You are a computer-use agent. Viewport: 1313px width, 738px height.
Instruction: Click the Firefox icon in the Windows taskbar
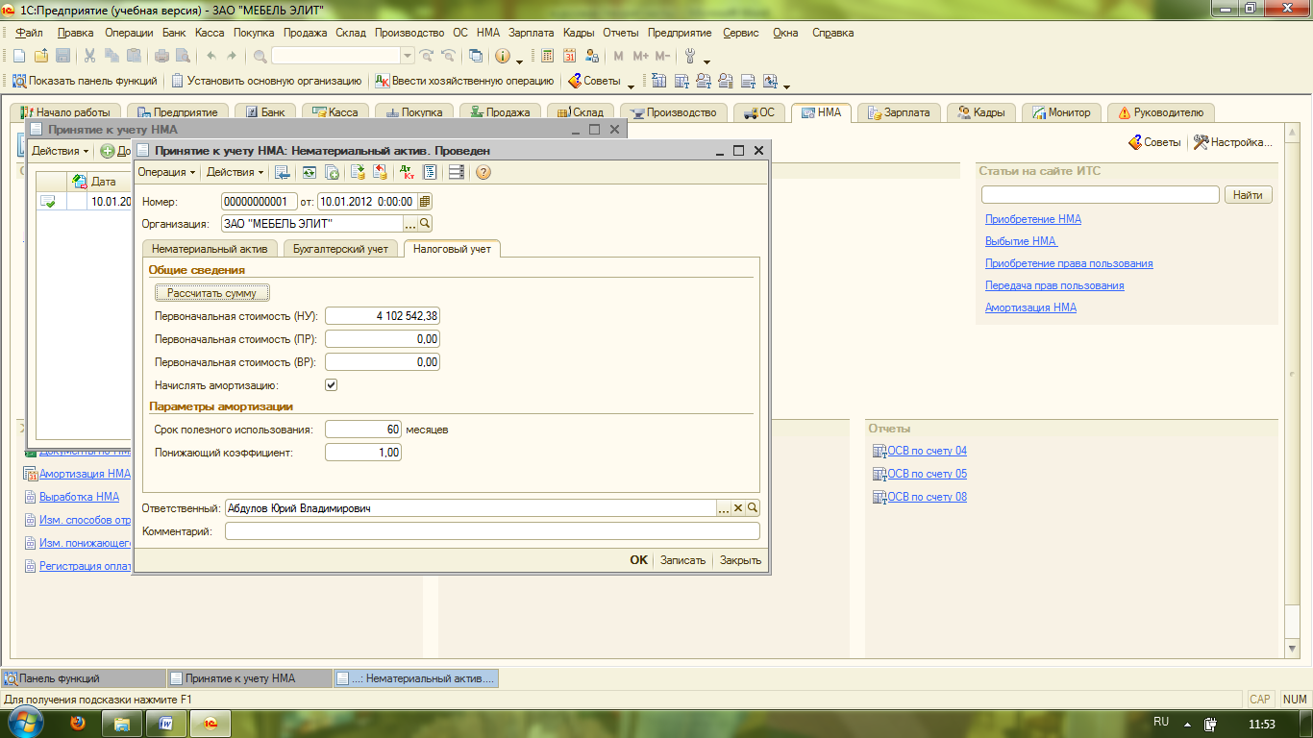coord(77,722)
